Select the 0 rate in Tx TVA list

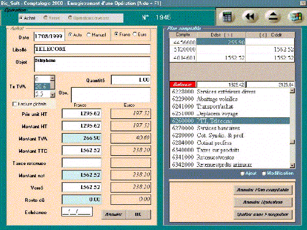tap(42, 79)
